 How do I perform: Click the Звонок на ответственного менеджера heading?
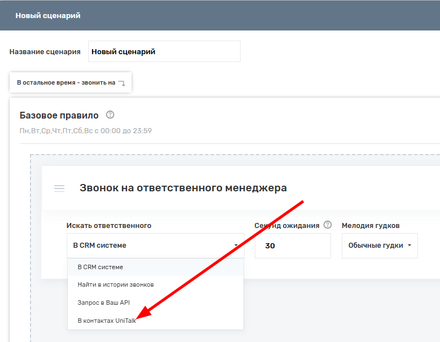click(183, 188)
